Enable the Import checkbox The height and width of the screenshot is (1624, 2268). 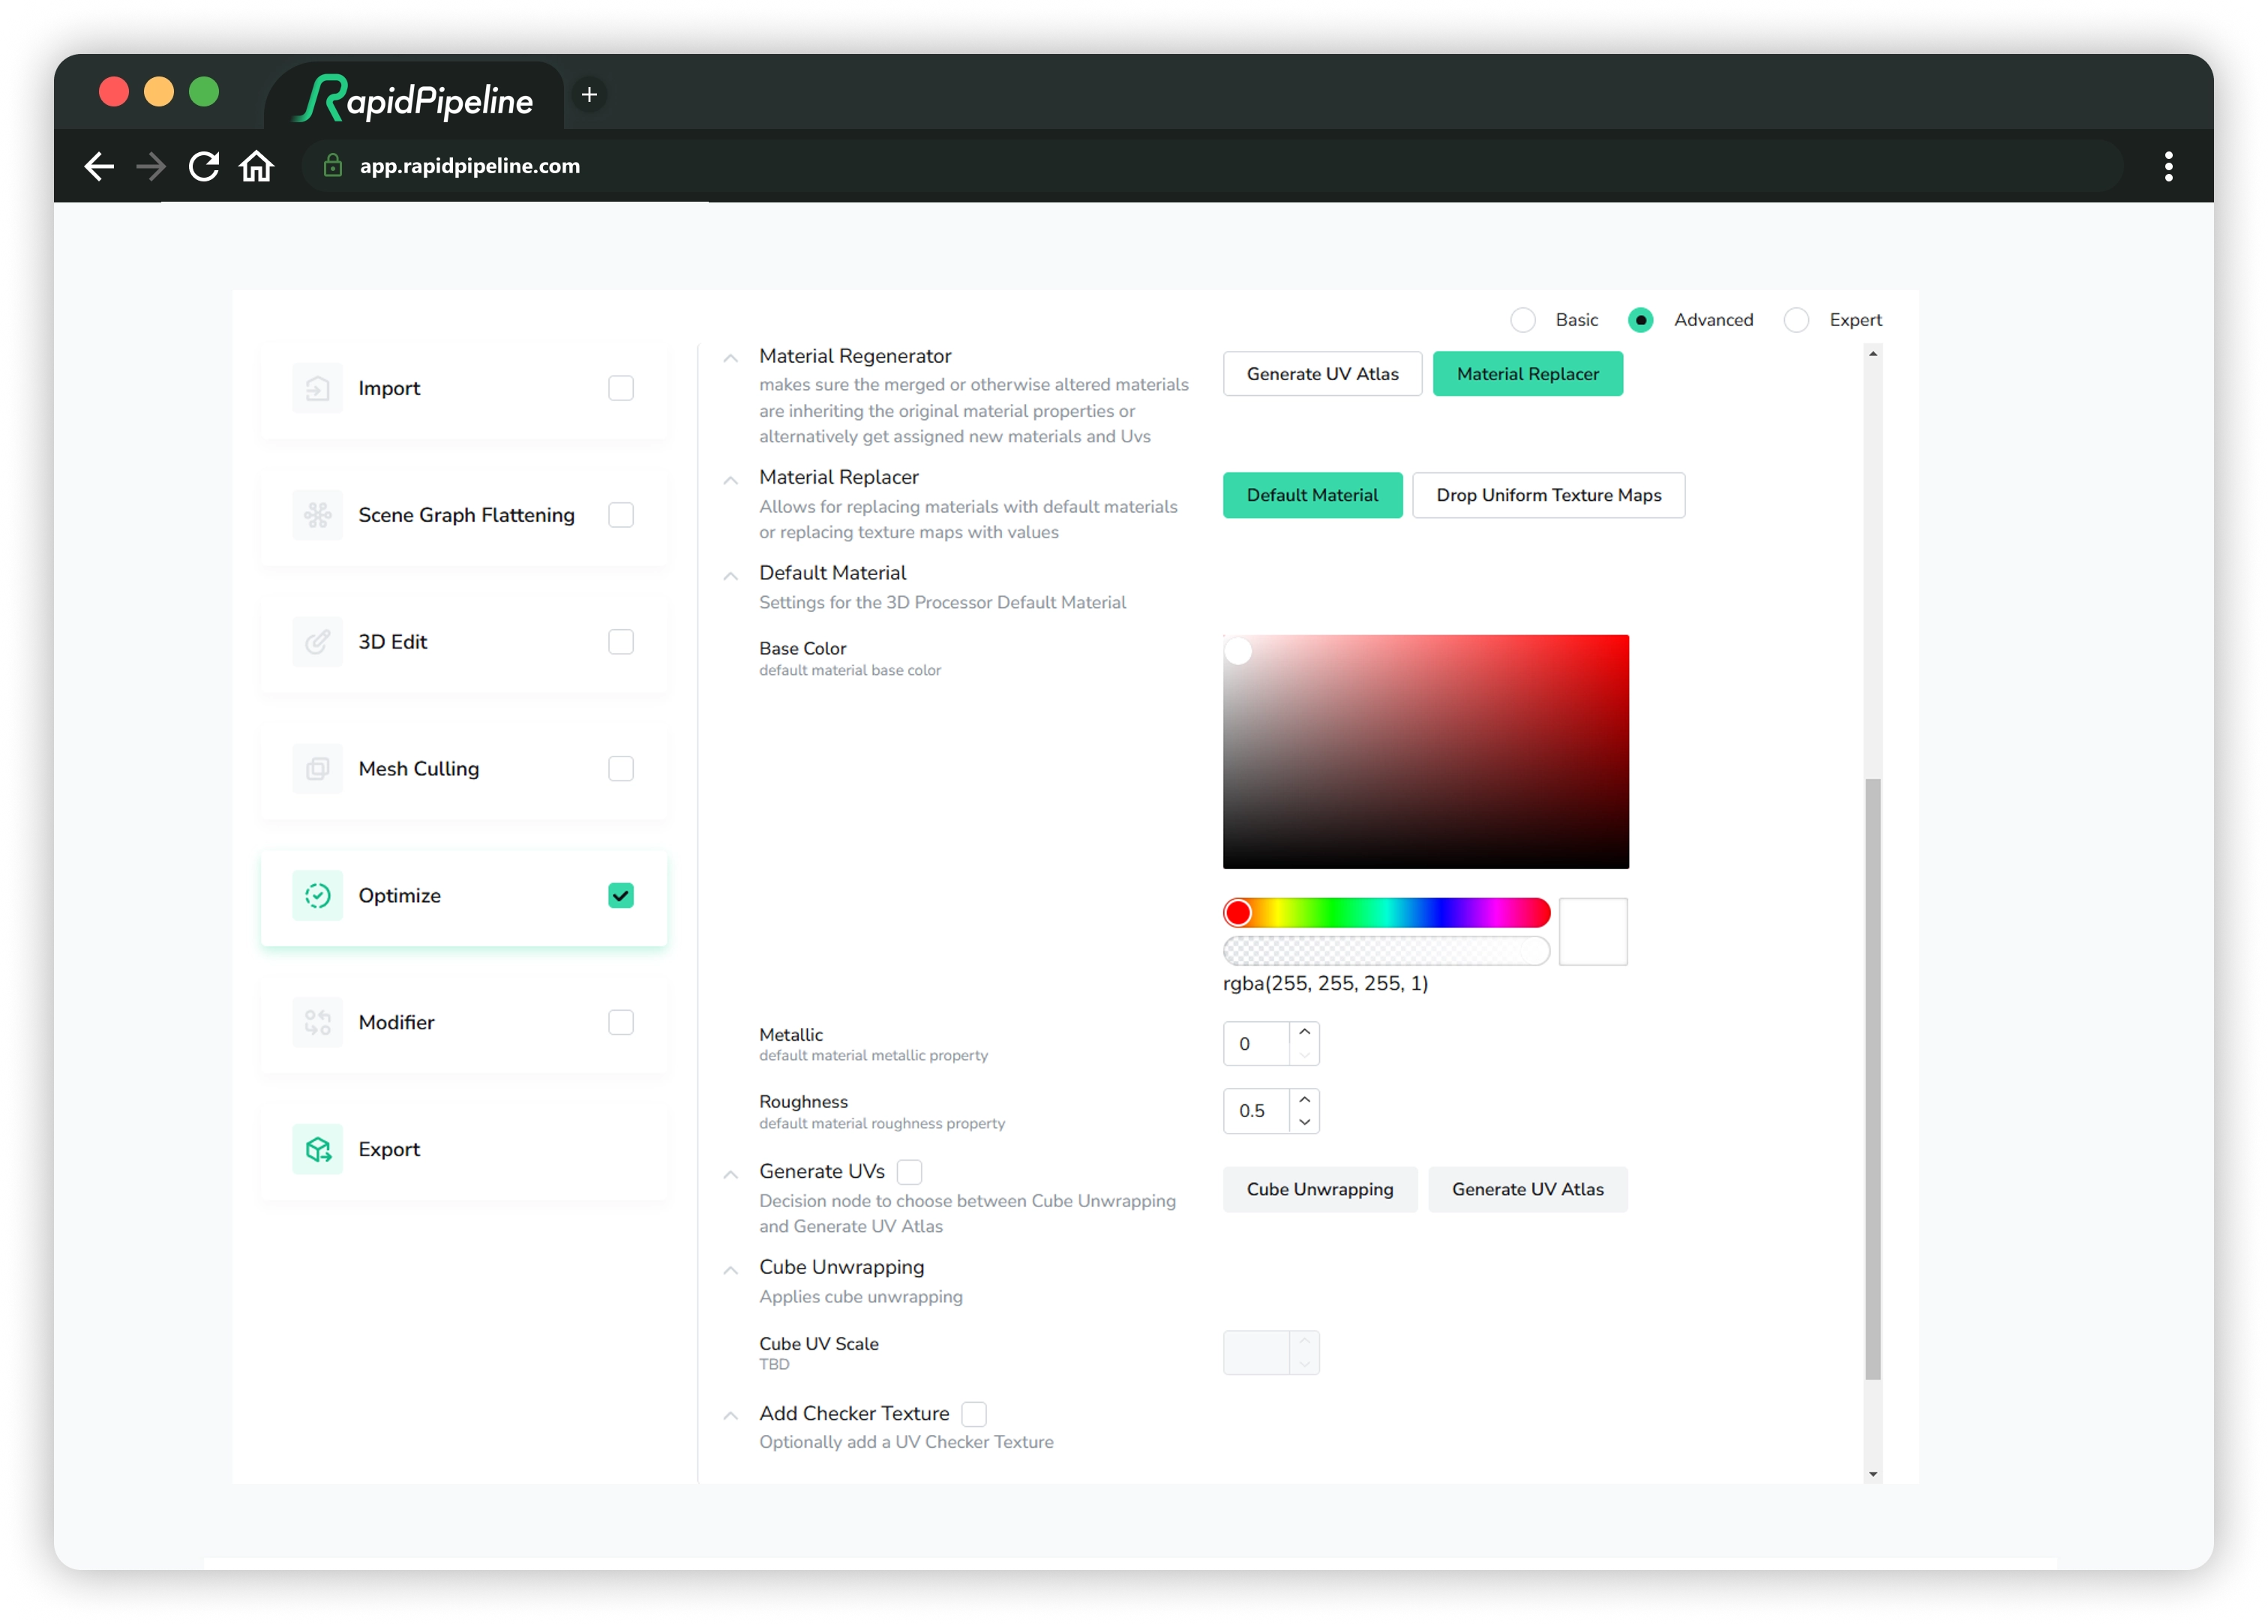pos(621,388)
